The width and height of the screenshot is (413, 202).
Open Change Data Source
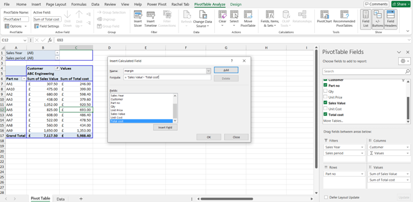click(202, 19)
